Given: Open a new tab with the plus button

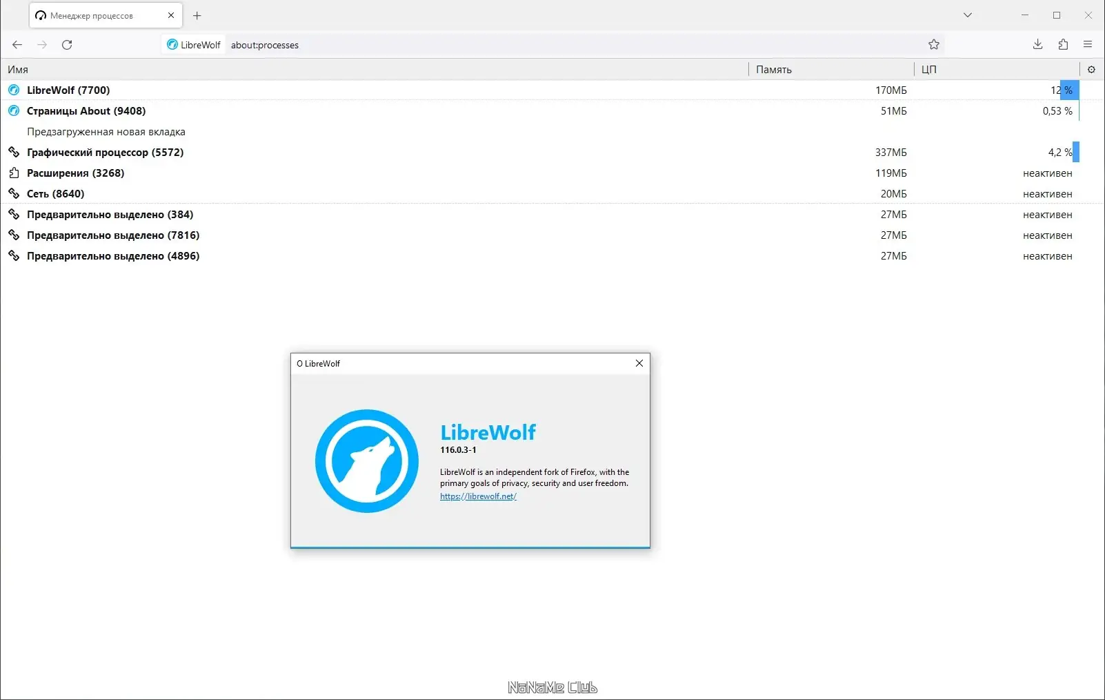Looking at the screenshot, I should pyautogui.click(x=197, y=14).
